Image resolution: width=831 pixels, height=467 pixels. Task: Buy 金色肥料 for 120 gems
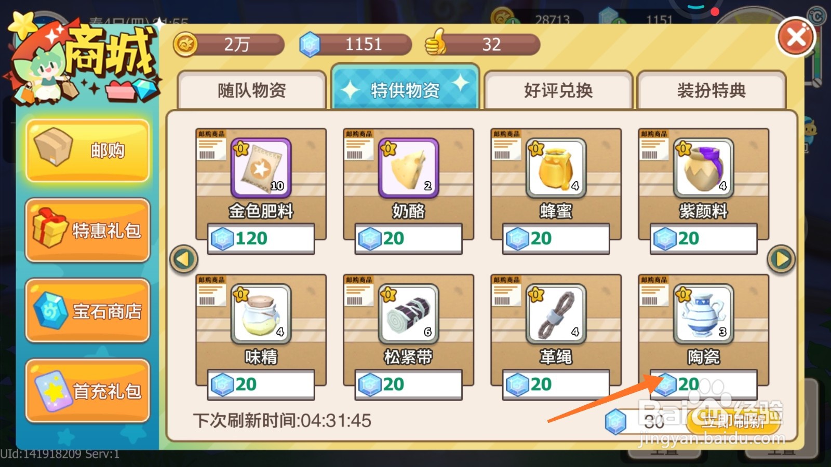point(261,239)
